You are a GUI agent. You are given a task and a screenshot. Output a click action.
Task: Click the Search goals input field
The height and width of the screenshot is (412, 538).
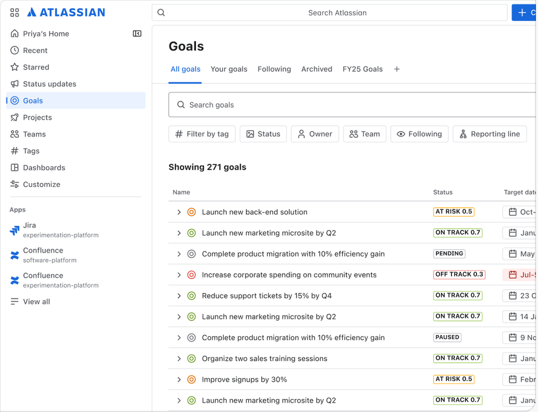tap(352, 104)
